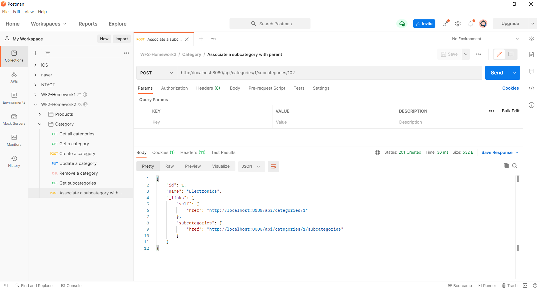Open the Console in status bar
The image size is (540, 289).
(x=71, y=285)
